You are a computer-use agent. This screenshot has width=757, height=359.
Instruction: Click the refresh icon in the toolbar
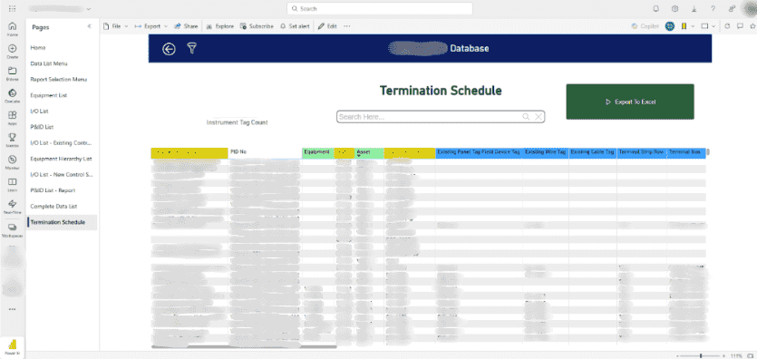[x=728, y=26]
